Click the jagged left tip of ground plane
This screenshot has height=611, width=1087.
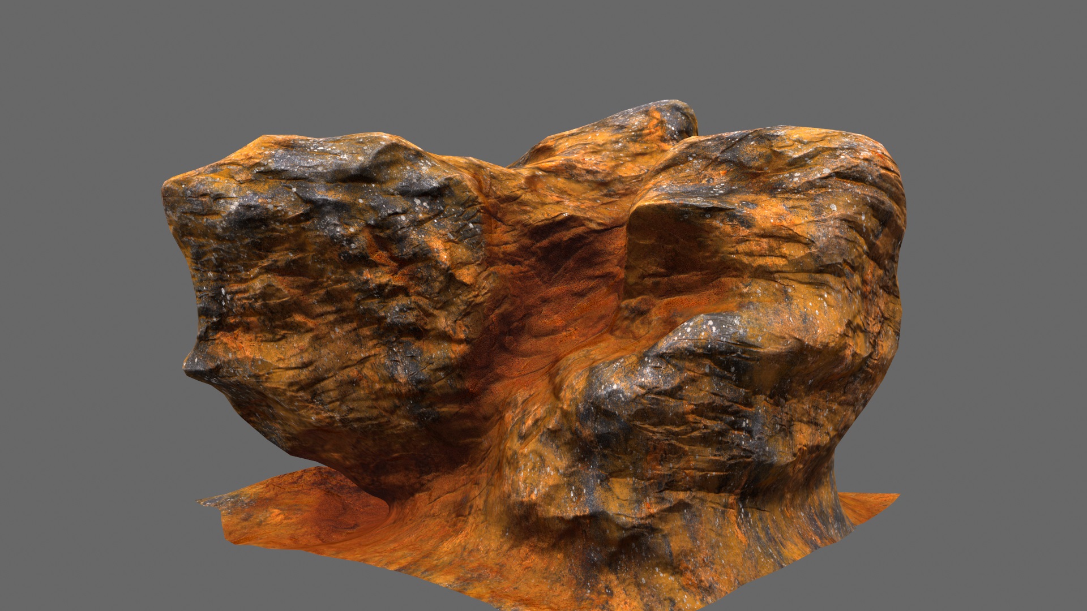coord(204,502)
